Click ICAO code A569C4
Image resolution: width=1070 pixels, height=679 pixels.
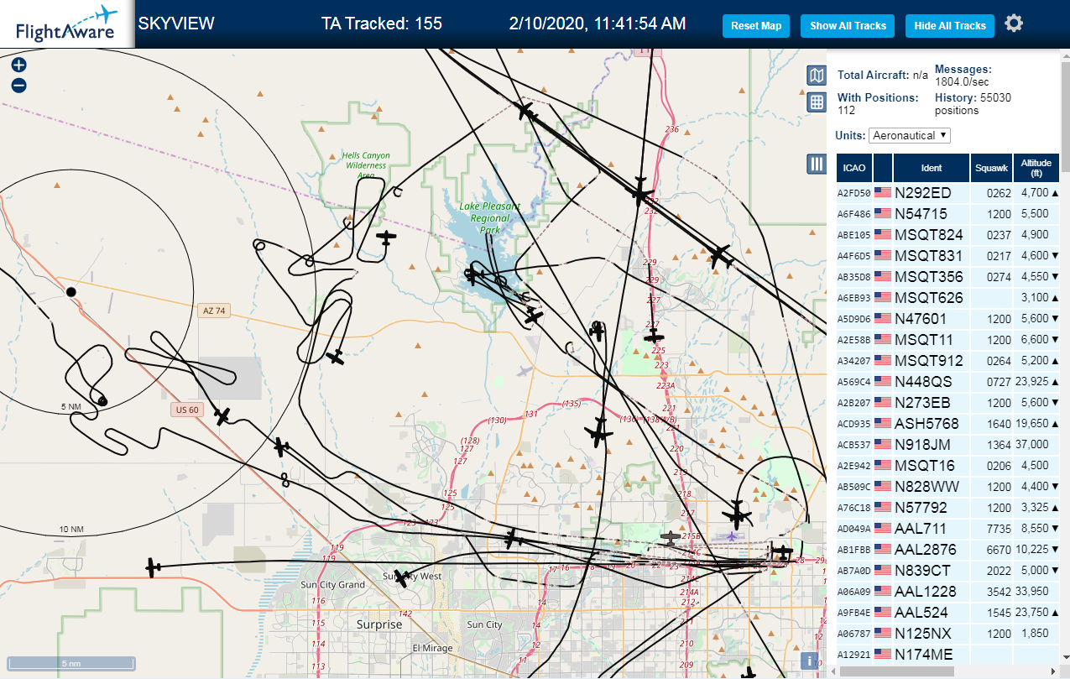click(x=853, y=382)
